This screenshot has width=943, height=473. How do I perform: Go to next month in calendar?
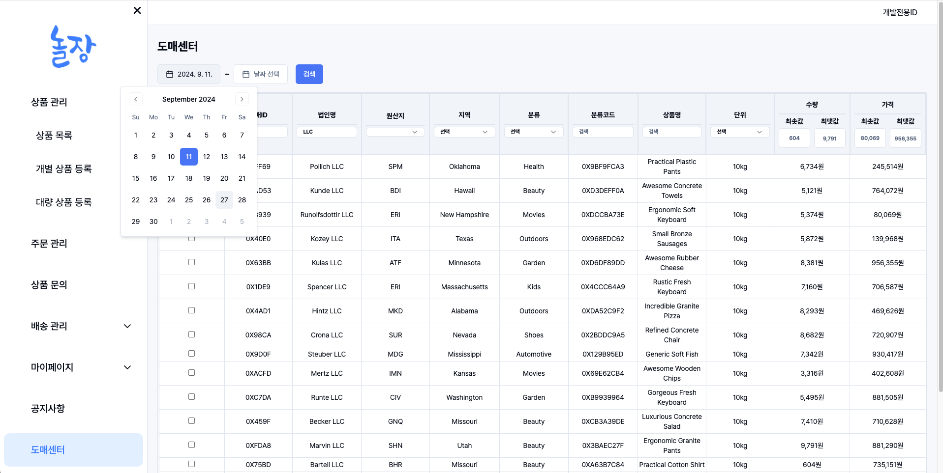pos(242,99)
